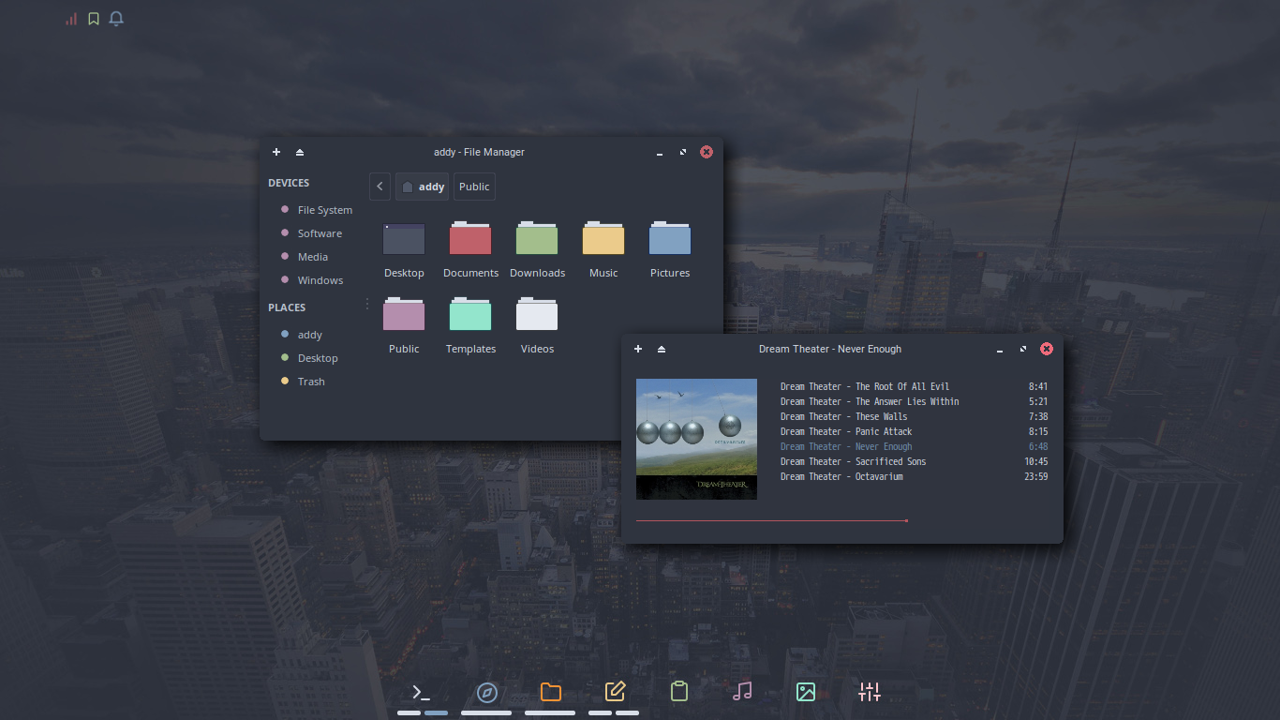Open the PLACES options menu with vertical dots

click(366, 304)
